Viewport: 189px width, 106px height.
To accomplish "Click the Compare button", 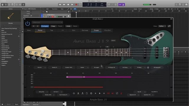I will [x=45, y=26].
